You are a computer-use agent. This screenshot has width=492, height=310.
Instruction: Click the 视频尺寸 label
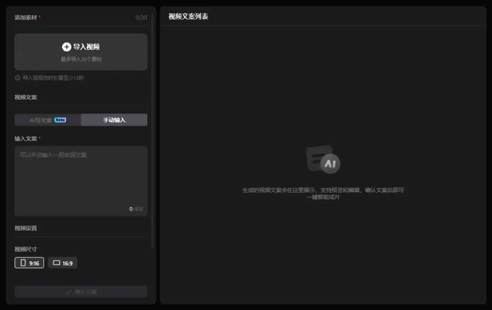click(x=26, y=249)
